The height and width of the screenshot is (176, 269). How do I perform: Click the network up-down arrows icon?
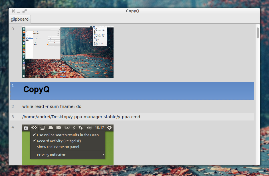pos(81,128)
